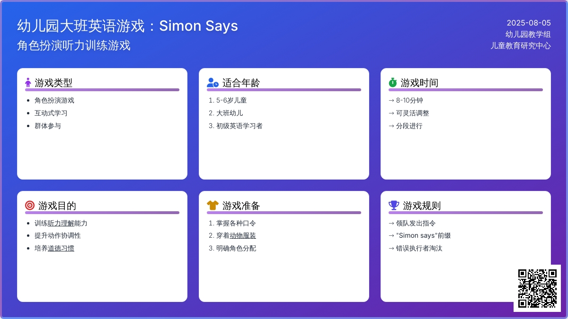
Task: Click the trophy icon beside 游戏规则
Action: coord(394,206)
